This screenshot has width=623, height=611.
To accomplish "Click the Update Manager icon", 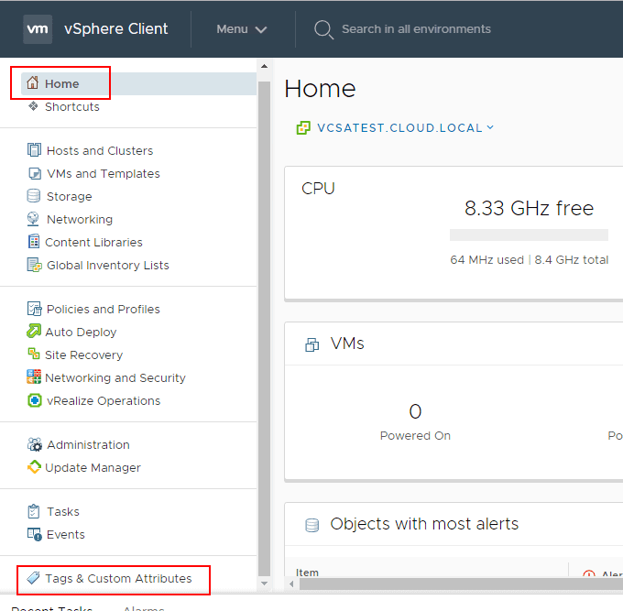I will click(x=34, y=467).
